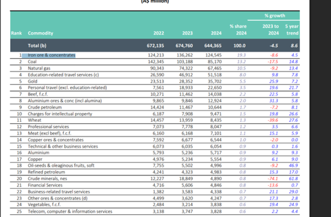Select 'Aluminium ores & conc (incl alumina)'
Screen dimensions: 331x217
(65, 101)
